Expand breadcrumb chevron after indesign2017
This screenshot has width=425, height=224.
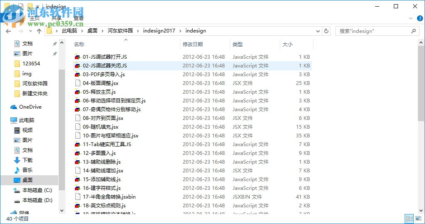pos(180,31)
